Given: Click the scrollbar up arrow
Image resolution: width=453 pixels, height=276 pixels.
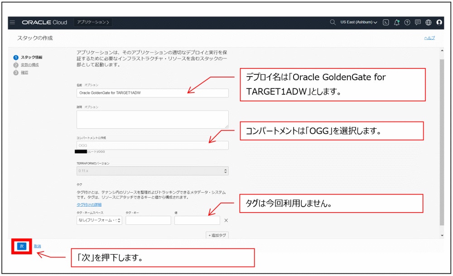Looking at the screenshot, I should click(442, 51).
